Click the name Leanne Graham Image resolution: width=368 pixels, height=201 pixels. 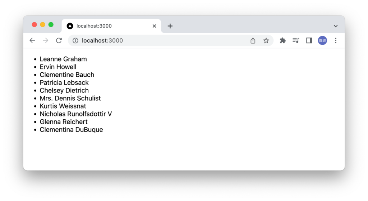tap(63, 59)
